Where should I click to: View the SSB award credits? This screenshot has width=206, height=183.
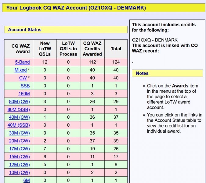(x=25, y=86)
